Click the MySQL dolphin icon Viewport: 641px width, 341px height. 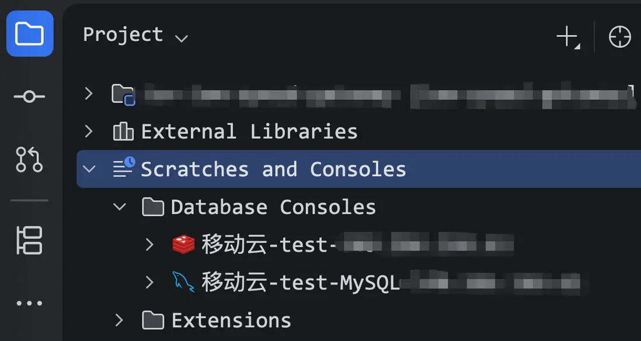(183, 282)
